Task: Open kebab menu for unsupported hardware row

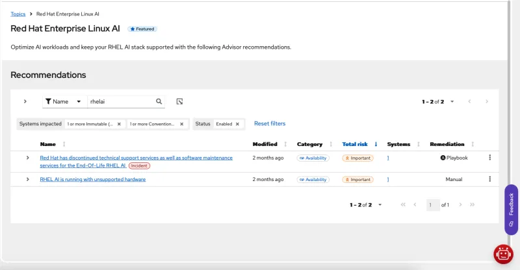Action: pyautogui.click(x=489, y=179)
